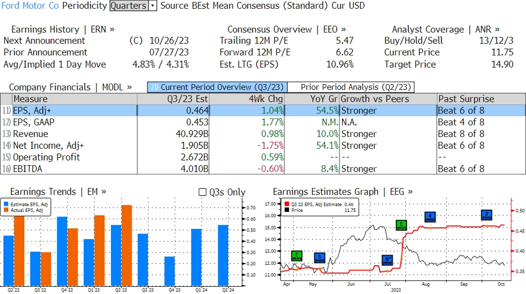Switch to Current Period Overview (Q3/23) tab
Viewport: 526px width, 294px height.
[x=217, y=87]
